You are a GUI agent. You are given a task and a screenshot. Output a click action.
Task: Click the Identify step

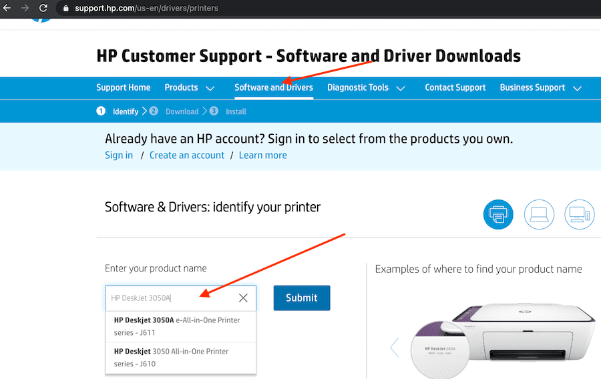[118, 111]
